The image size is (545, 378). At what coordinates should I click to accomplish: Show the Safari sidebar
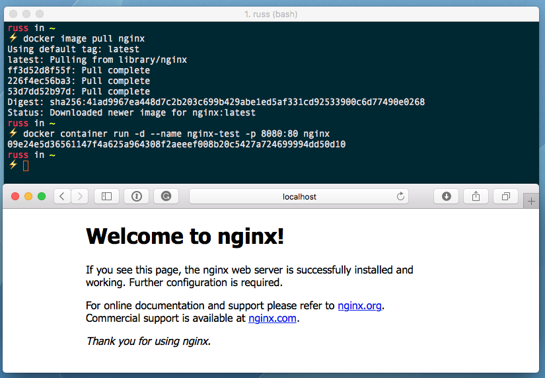point(107,196)
